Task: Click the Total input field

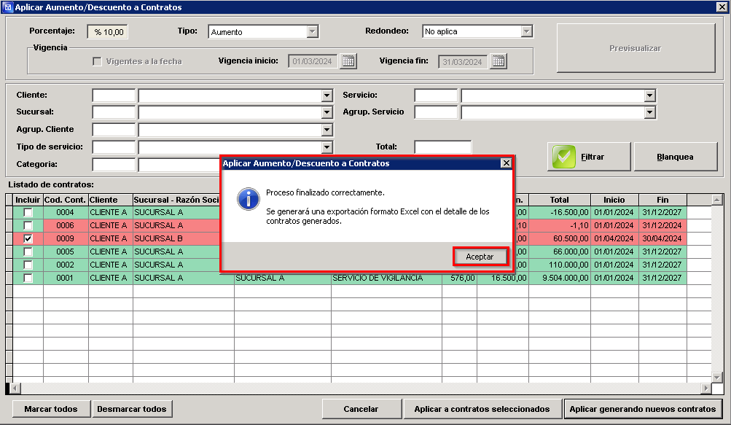Action: (443, 147)
